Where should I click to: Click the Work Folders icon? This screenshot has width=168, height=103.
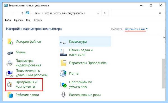(x=10, y=95)
